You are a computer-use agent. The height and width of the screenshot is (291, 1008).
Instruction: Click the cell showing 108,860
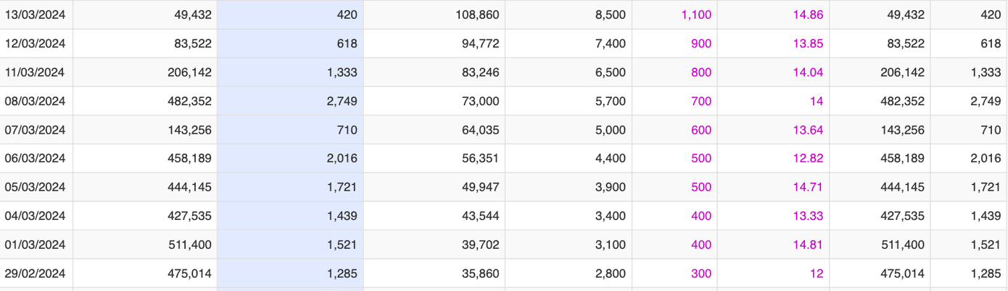coord(474,15)
